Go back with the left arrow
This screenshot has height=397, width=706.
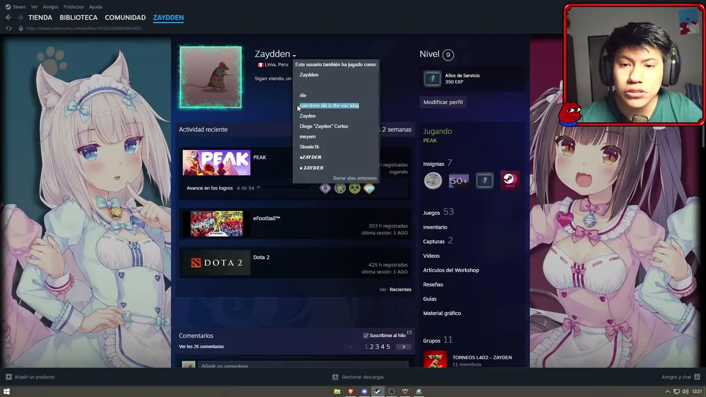[x=8, y=18]
